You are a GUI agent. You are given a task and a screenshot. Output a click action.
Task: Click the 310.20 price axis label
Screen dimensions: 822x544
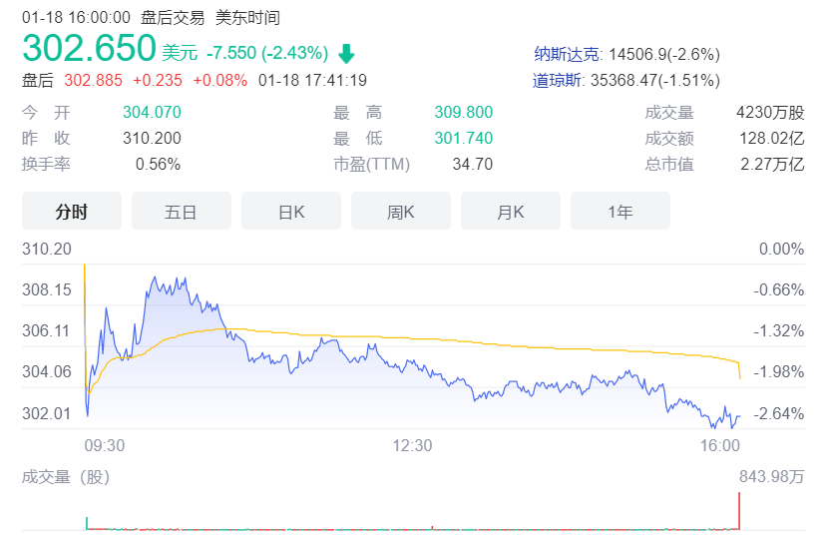tap(47, 249)
